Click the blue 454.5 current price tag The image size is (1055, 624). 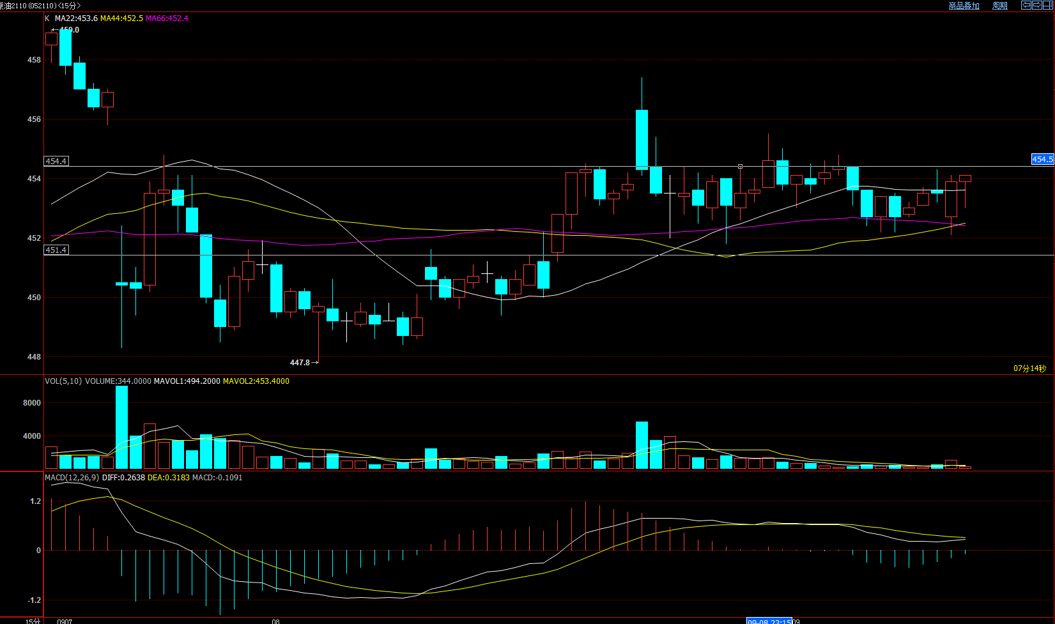[1042, 160]
